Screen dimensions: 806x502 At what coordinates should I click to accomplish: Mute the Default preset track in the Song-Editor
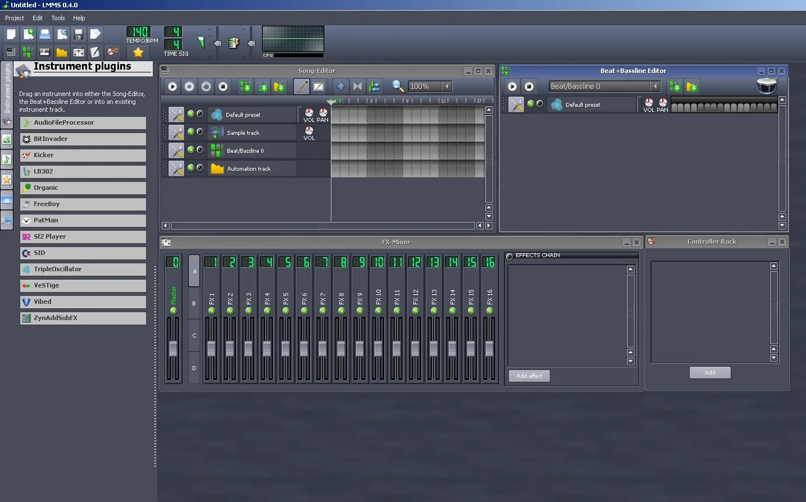click(x=191, y=114)
